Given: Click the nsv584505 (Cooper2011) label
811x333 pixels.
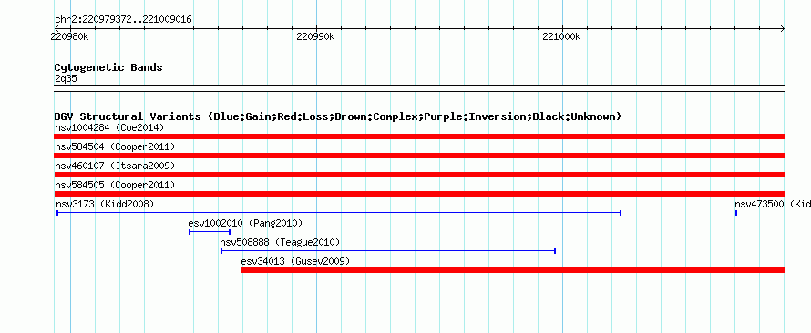Looking at the screenshot, I should pos(115,185).
